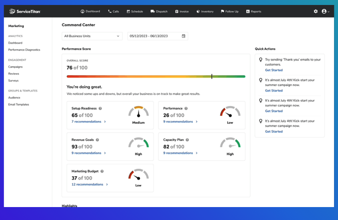Open the Inventory menu item
The image size is (338, 220).
click(x=205, y=11)
